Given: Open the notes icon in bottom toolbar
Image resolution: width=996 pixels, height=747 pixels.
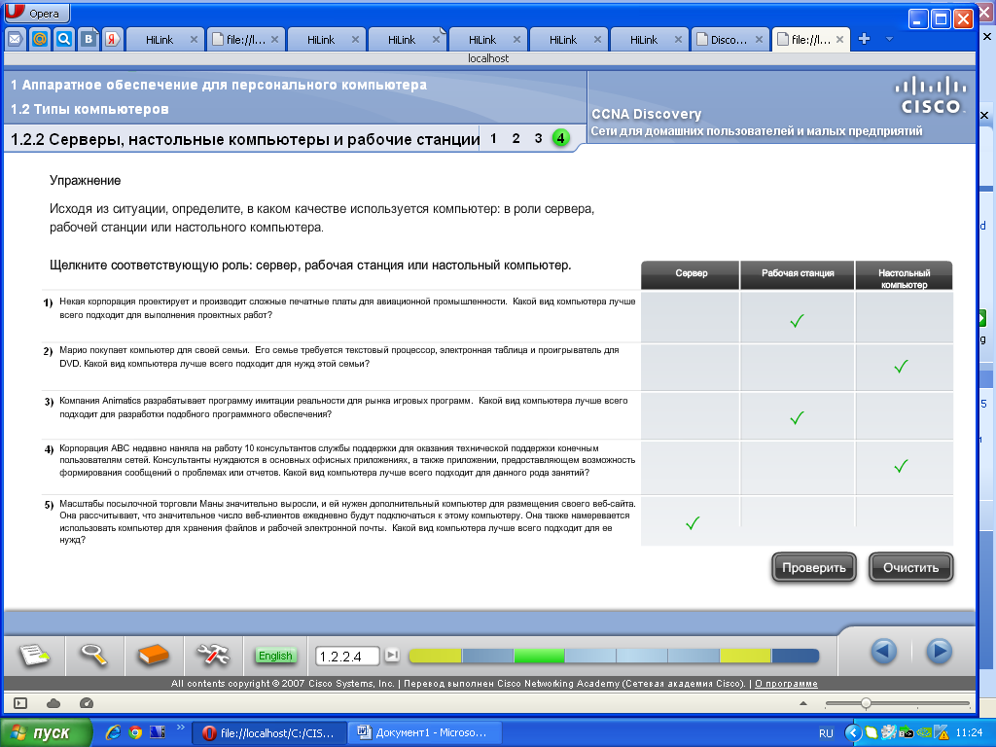Looking at the screenshot, I should [x=34, y=655].
